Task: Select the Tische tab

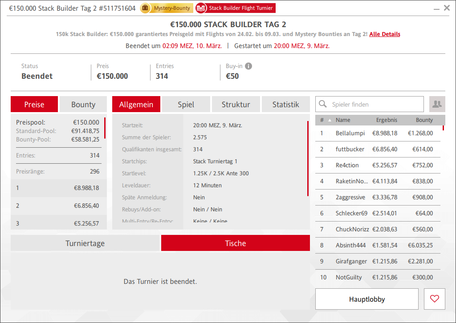Action: tap(236, 243)
